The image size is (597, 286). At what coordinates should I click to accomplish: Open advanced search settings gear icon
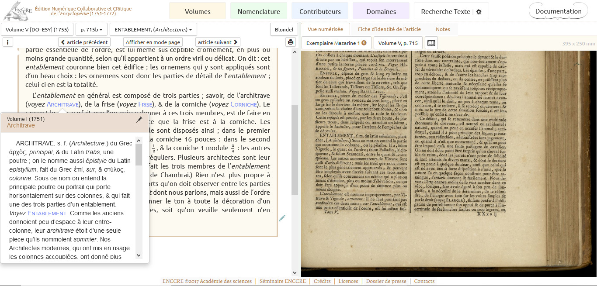[479, 12]
